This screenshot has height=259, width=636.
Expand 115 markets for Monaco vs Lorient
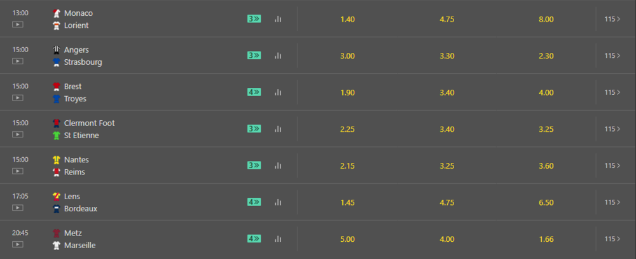(x=612, y=19)
